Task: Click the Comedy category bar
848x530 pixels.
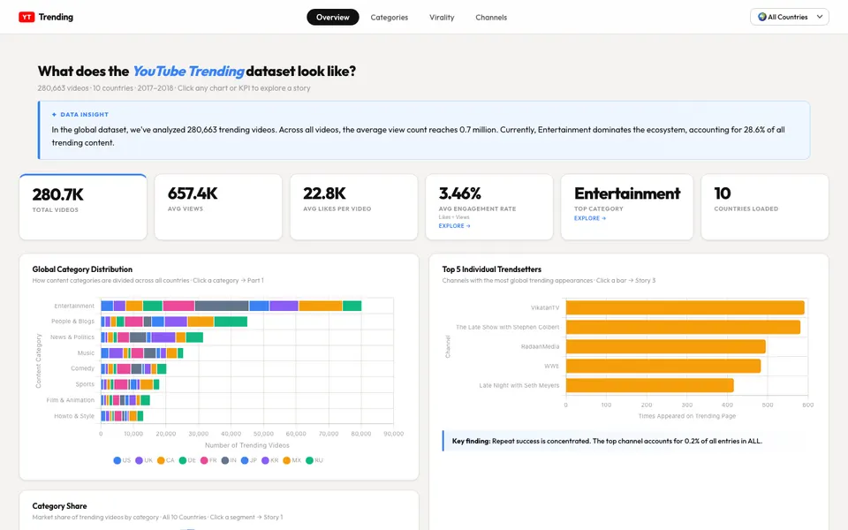Action: [x=133, y=368]
